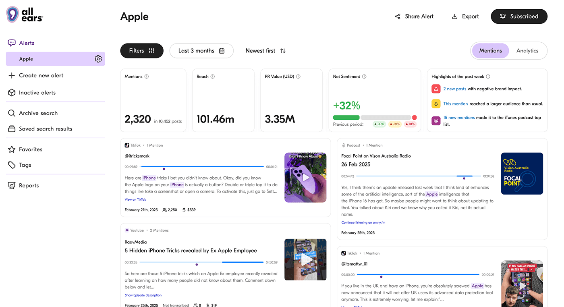Click the Reports chart icon
This screenshot has height=307, width=564.
click(12, 186)
